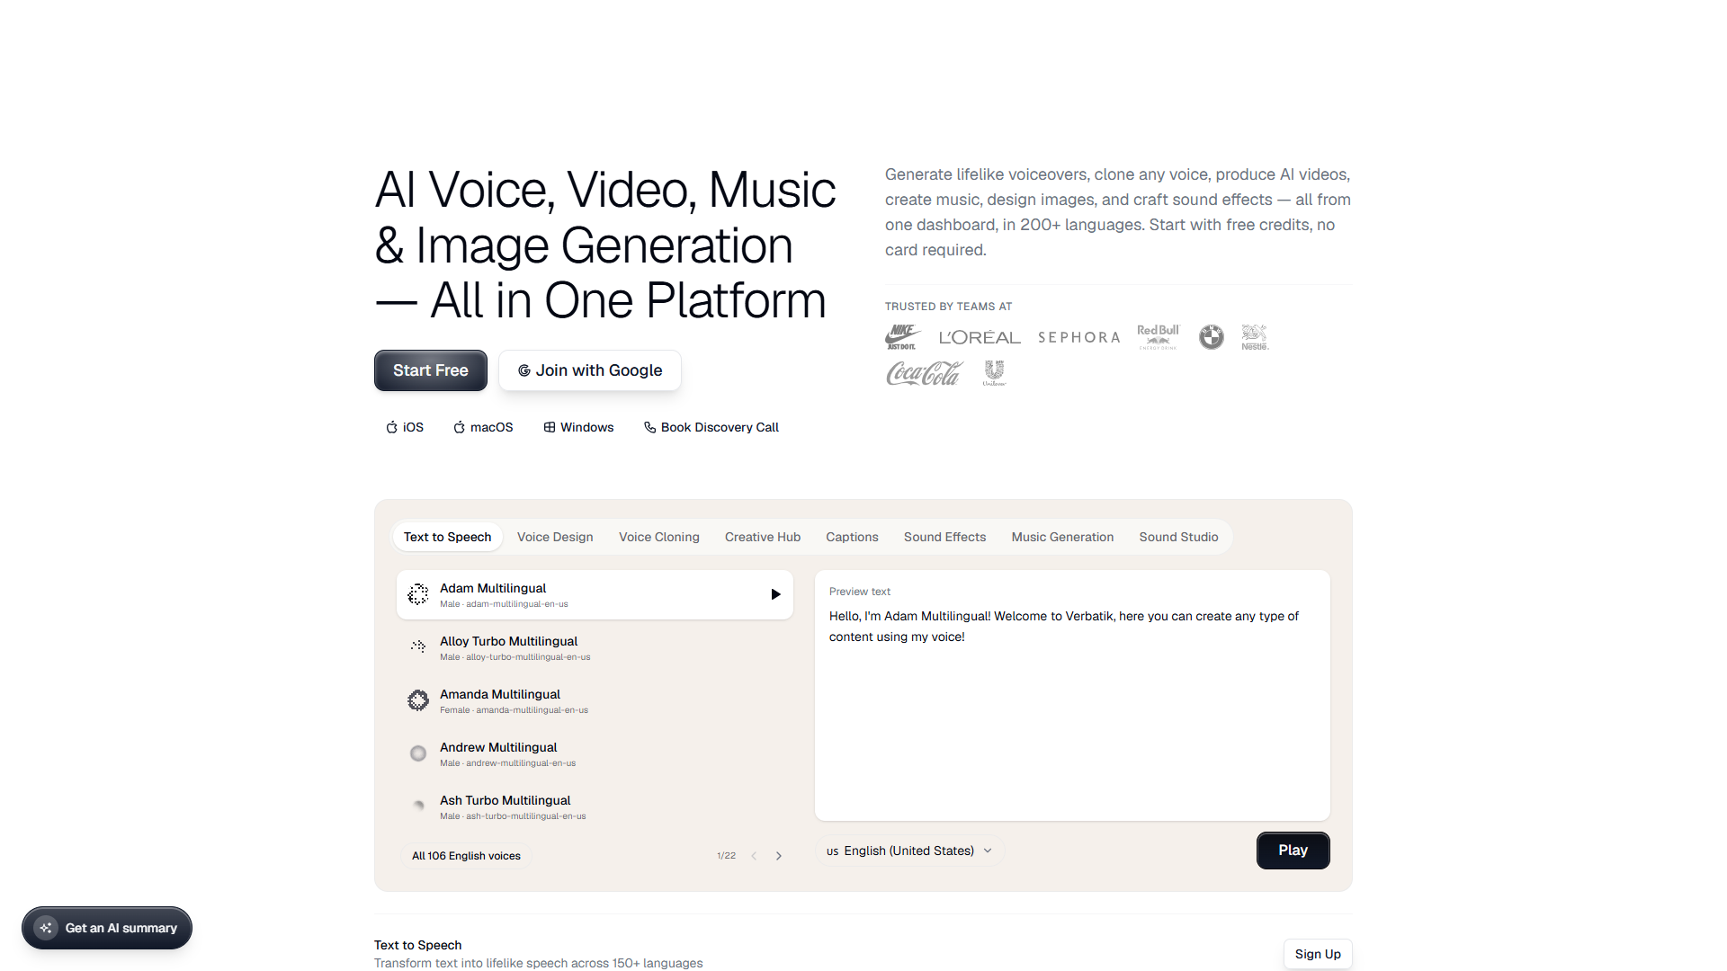
Task: Open the English (United States) language dropdown
Action: point(909,851)
